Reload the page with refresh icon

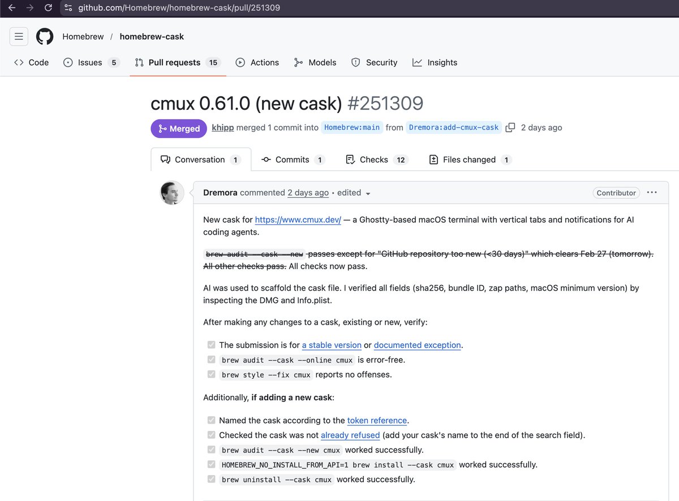coord(48,8)
